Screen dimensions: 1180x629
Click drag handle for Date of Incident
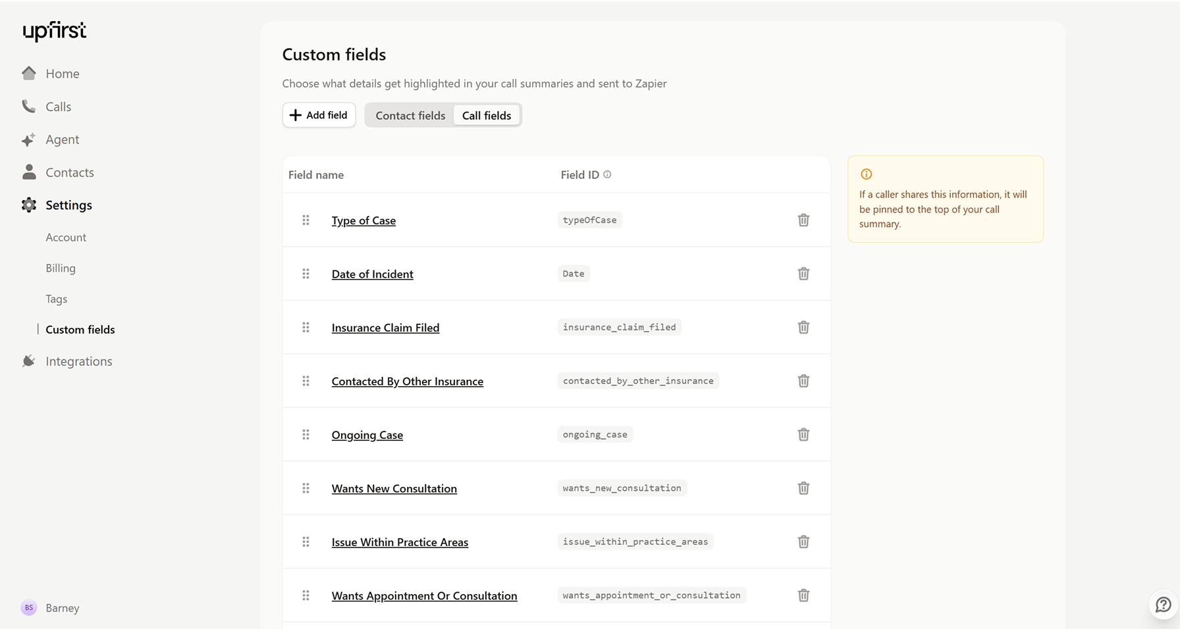[306, 274]
